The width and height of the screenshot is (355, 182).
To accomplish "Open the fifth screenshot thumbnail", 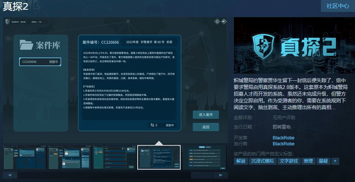I will 204,157.
